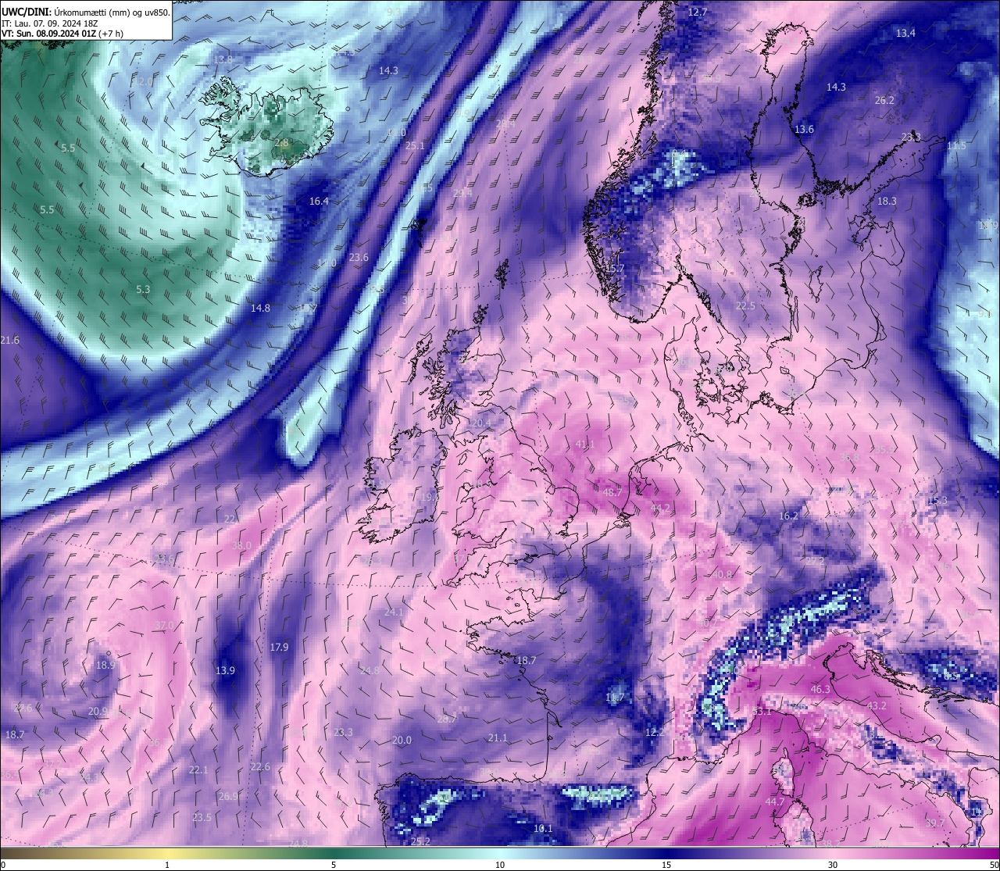The height and width of the screenshot is (871, 1000).
Task: Click the 11.5 value at the right edge
Action: pyautogui.click(x=956, y=146)
